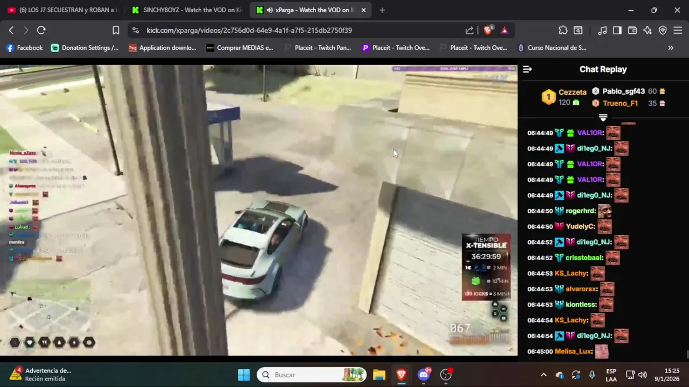
Task: Open the Donation Settings bookmark
Action: pos(85,48)
